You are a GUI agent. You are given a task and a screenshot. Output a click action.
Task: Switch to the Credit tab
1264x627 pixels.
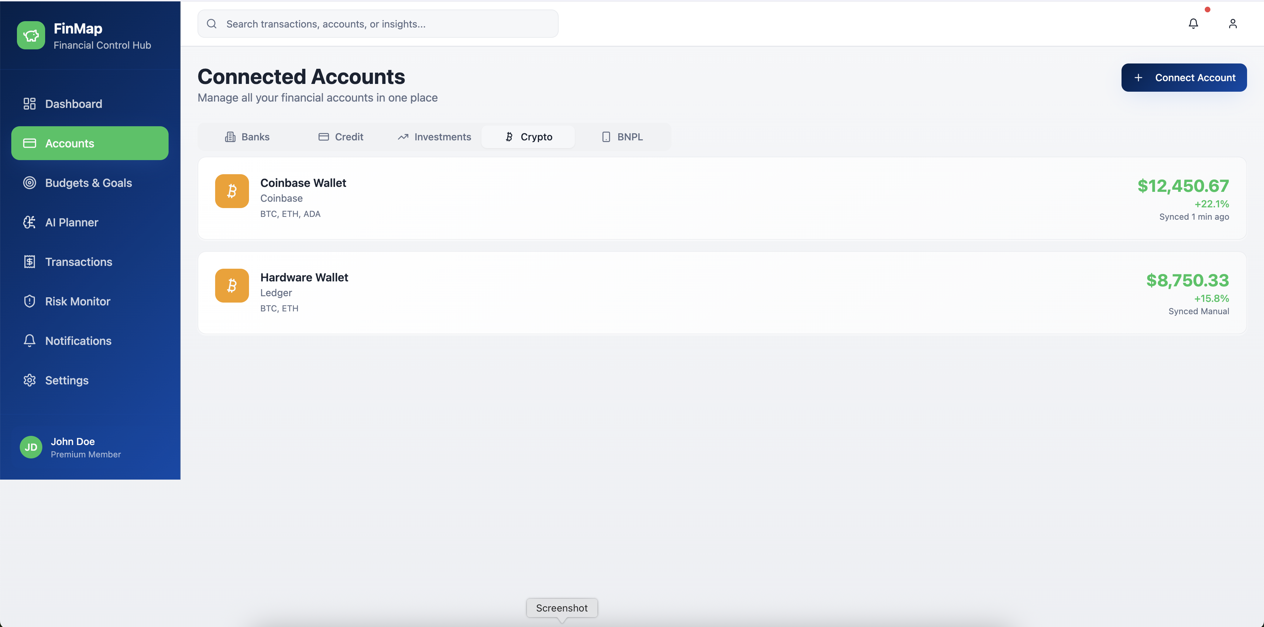(341, 137)
